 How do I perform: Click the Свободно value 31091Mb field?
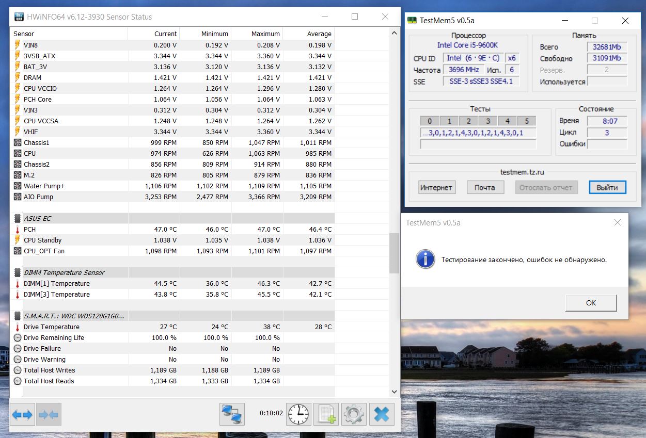click(x=607, y=58)
